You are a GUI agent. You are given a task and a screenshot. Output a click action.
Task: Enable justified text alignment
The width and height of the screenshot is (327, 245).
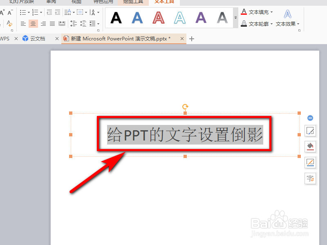click(x=52, y=23)
